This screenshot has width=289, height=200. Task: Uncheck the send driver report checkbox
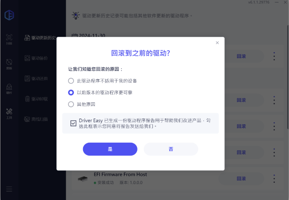click(x=73, y=123)
